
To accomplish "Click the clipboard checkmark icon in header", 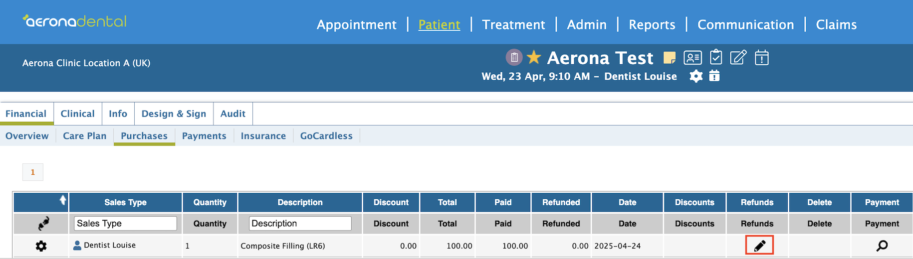I will [716, 57].
